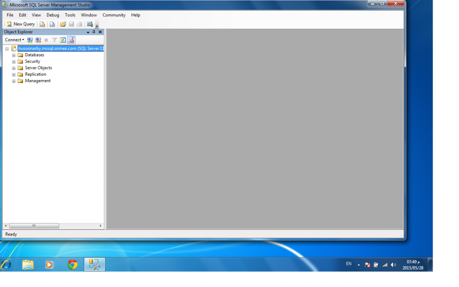The height and width of the screenshot is (287, 459).
Task: Open toolbar options overflow arrow
Action: point(97,26)
